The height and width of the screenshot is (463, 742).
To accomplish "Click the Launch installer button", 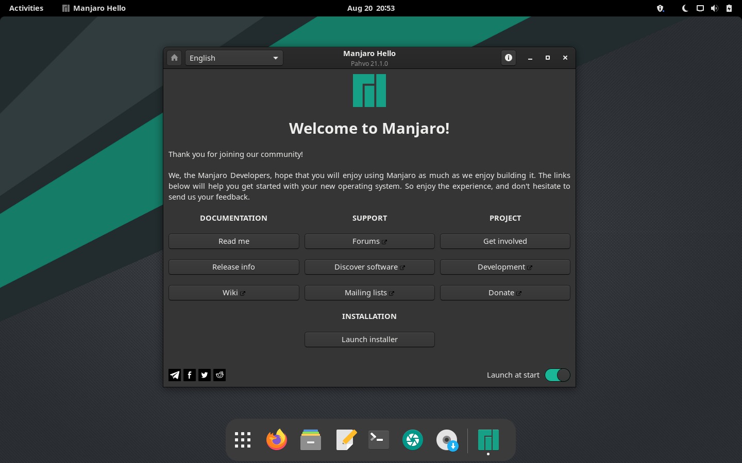I will pyautogui.click(x=369, y=340).
